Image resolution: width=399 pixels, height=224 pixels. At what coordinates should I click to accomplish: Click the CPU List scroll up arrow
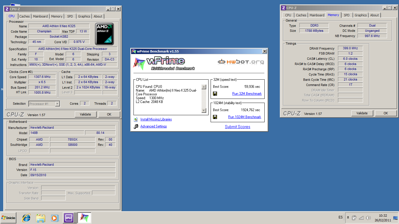point(204,87)
